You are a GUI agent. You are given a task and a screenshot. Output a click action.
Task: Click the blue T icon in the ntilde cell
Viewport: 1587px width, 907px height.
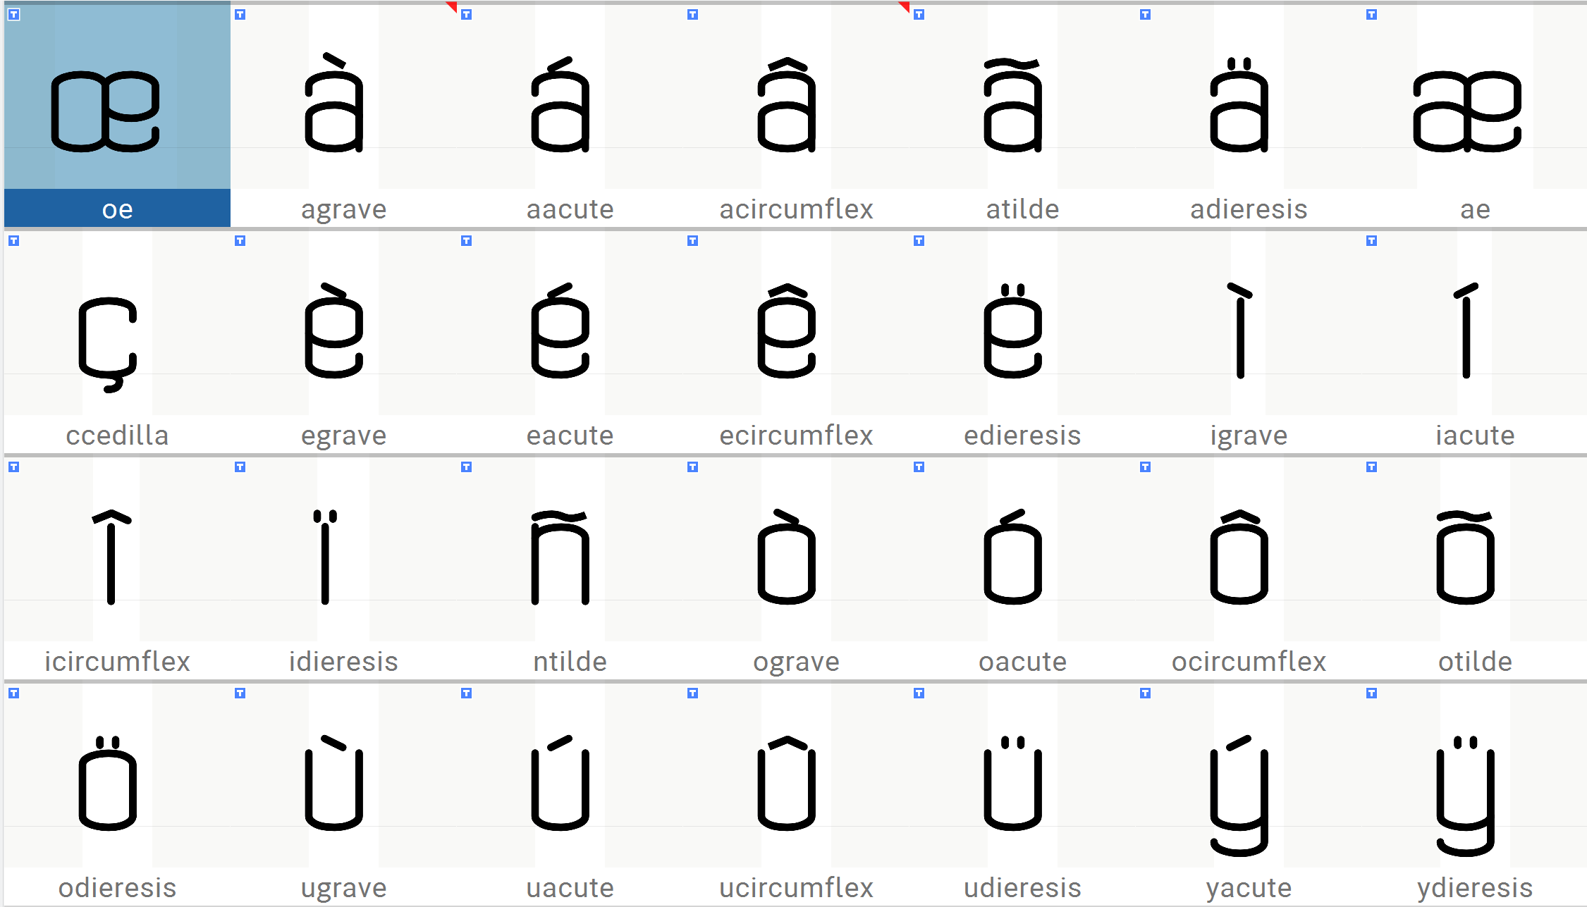[467, 467]
